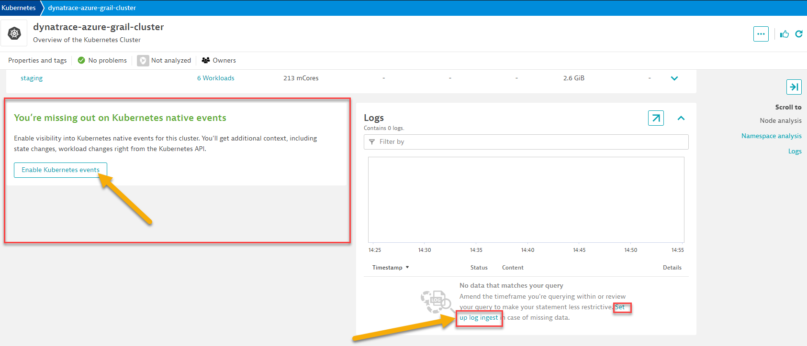The width and height of the screenshot is (807, 346).
Task: Open Properties and tags
Action: (37, 61)
